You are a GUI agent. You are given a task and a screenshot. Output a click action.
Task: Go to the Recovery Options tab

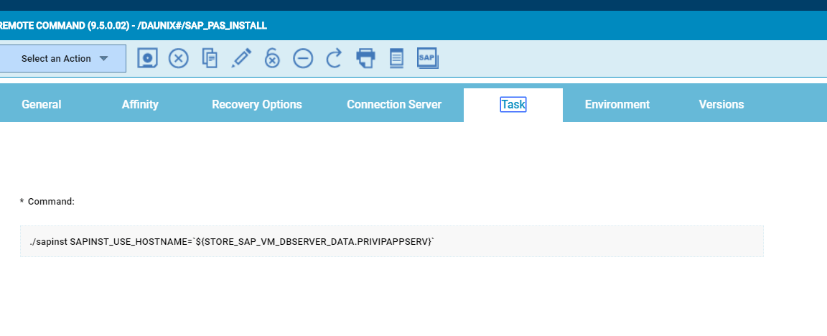tap(257, 104)
